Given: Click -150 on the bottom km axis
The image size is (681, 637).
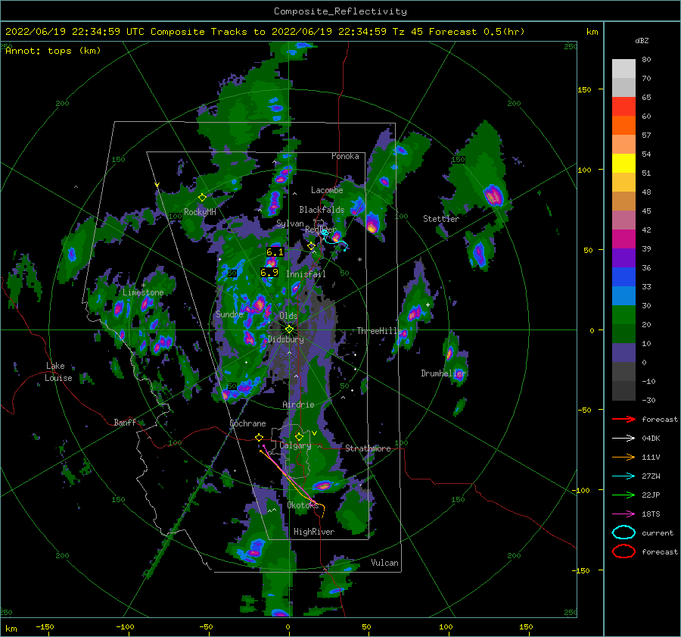Looking at the screenshot, I should tap(45, 626).
